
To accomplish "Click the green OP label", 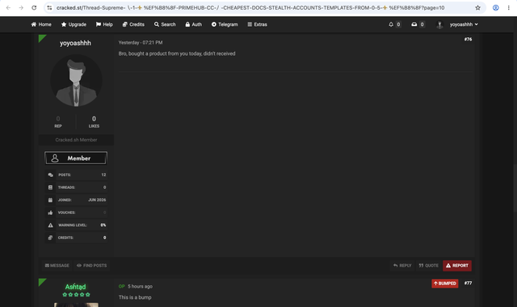I will point(122,286).
